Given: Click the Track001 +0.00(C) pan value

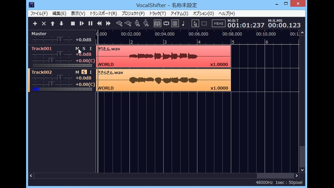Looking at the screenshot, I should 85,61.
